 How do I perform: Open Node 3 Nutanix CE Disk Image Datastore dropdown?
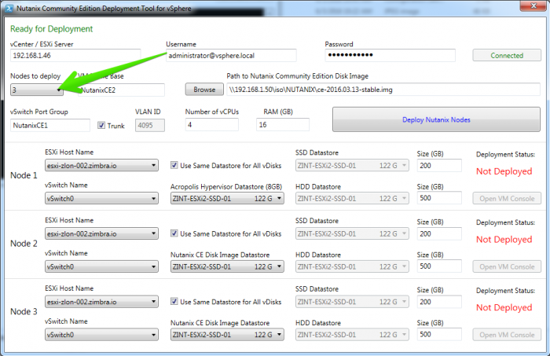click(x=227, y=335)
